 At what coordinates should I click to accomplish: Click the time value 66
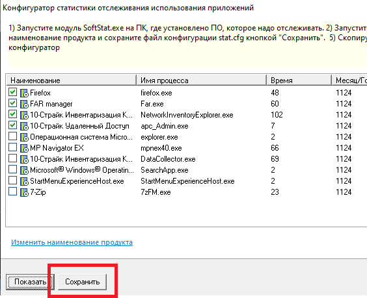[275, 148]
